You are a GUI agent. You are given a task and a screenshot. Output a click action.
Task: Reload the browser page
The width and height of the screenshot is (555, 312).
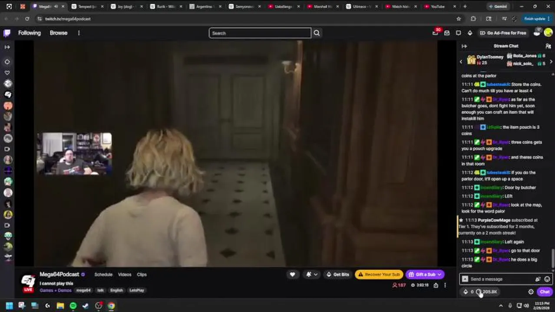coord(27,19)
